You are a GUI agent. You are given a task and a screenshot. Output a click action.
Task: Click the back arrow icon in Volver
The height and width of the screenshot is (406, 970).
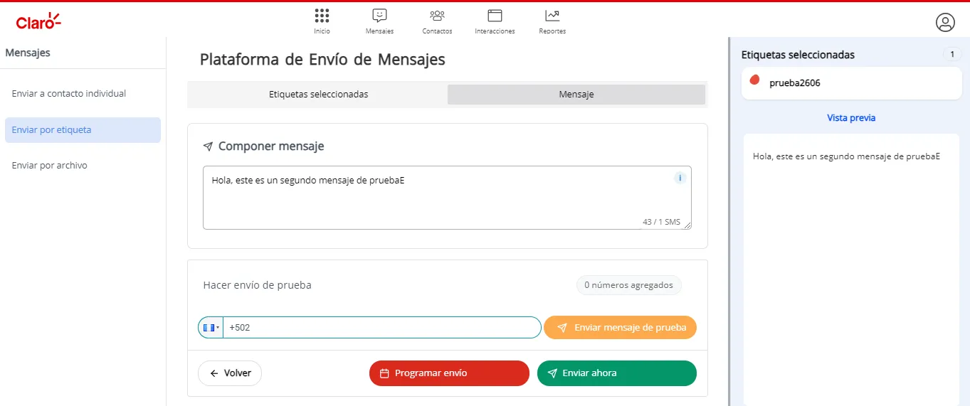click(214, 373)
